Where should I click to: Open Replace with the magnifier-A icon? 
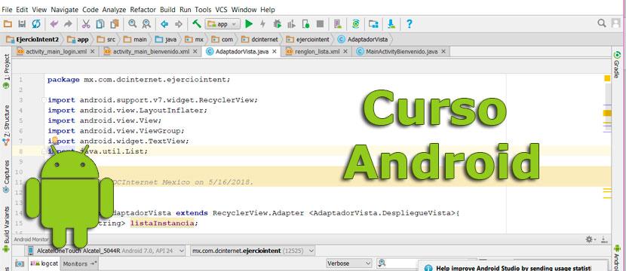(x=146, y=24)
